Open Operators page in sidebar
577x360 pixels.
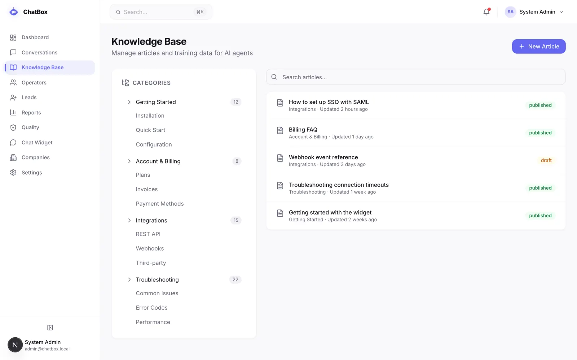(x=50, y=82)
